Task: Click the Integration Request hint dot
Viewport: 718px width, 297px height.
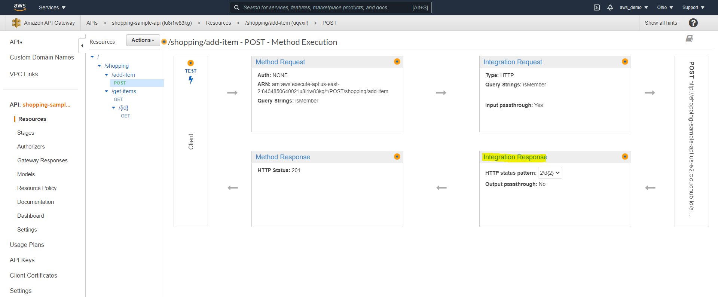Action: pos(625,62)
